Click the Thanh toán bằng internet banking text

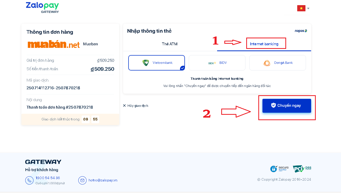coord(217,79)
